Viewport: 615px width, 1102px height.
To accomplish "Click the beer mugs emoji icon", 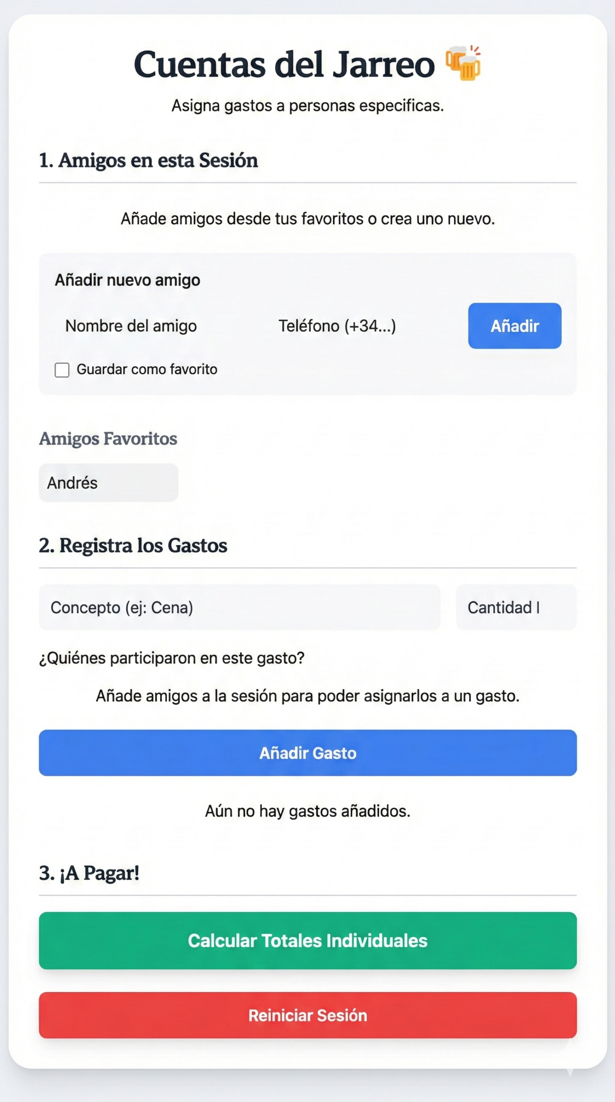I will coord(463,64).
